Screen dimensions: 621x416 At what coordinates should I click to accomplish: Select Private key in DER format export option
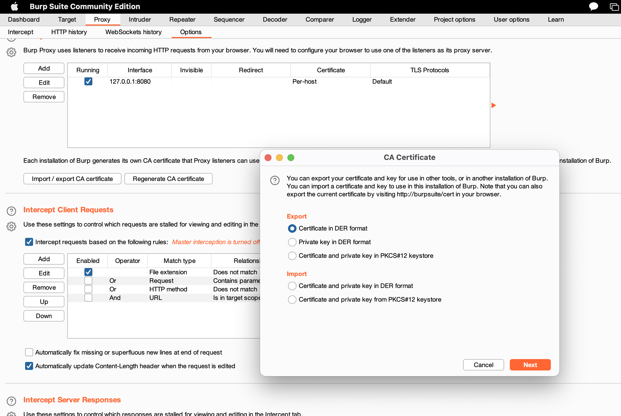tap(292, 242)
